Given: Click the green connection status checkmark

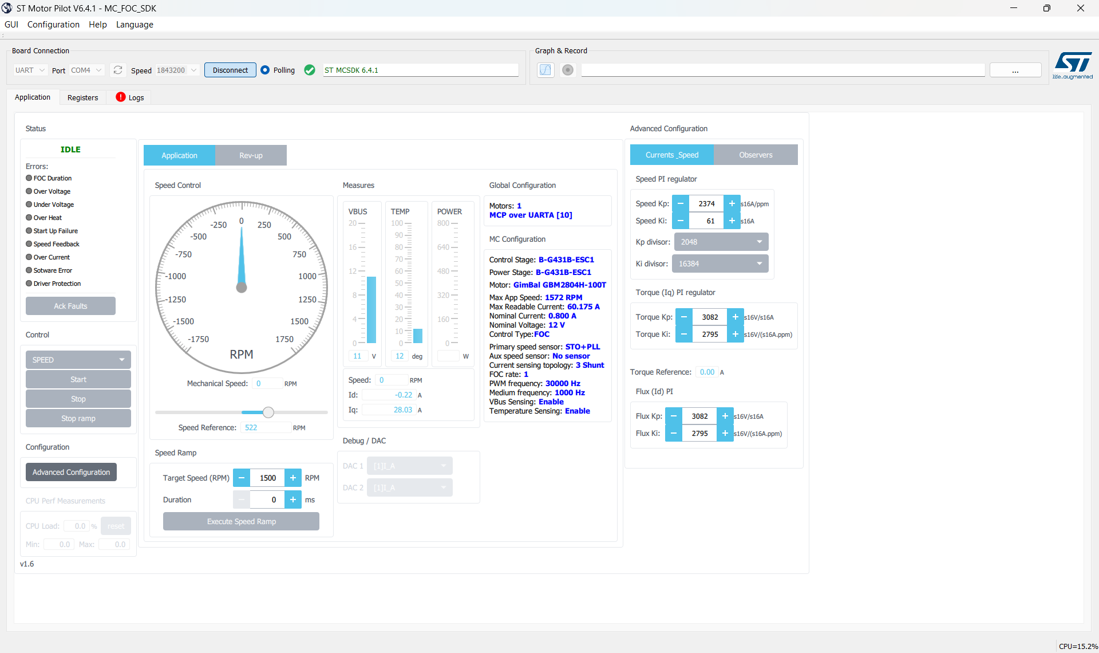Looking at the screenshot, I should [x=310, y=70].
